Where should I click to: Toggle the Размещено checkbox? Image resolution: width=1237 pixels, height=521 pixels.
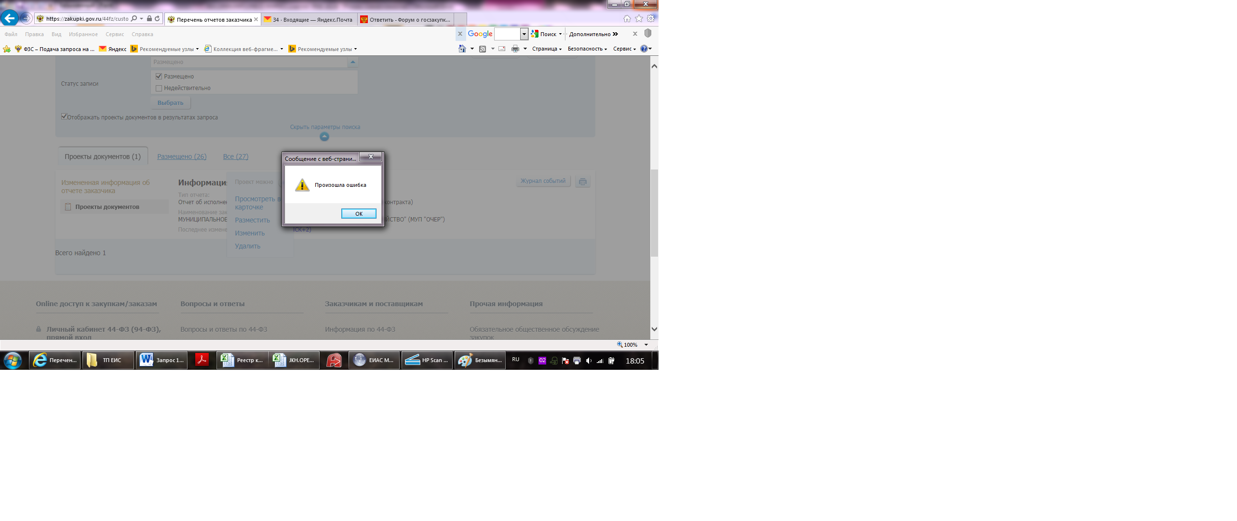[159, 77]
